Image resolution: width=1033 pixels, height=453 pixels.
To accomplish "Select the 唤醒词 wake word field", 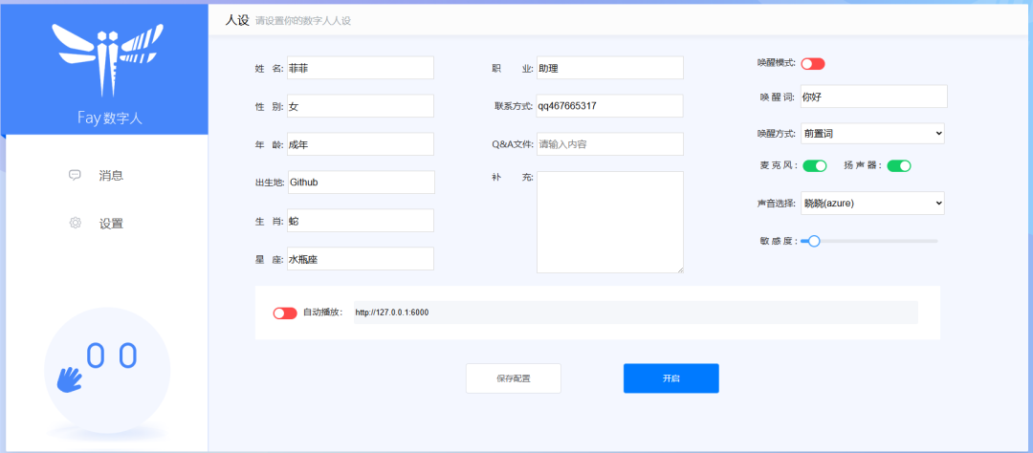I will (x=872, y=97).
